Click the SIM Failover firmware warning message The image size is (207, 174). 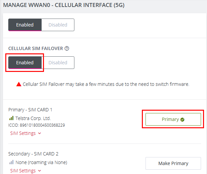106,84
